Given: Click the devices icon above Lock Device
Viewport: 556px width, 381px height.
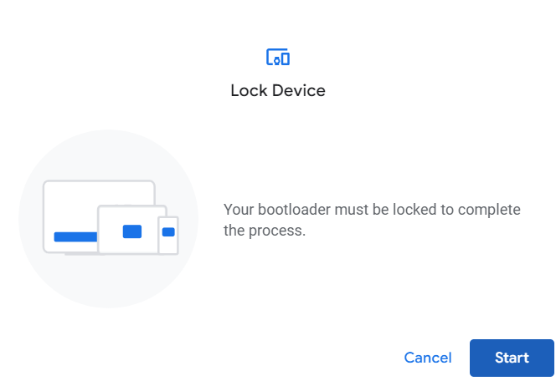Looking at the screenshot, I should pyautogui.click(x=278, y=58).
